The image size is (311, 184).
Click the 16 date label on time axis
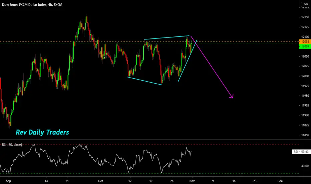click(234, 181)
